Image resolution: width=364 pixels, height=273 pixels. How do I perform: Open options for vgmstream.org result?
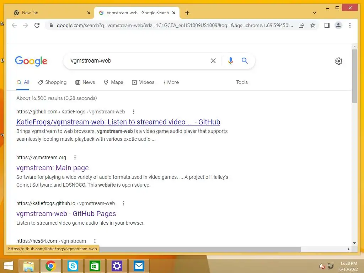[x=75, y=157]
